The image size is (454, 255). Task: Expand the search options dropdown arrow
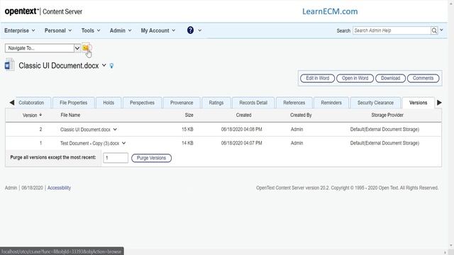(x=441, y=30)
